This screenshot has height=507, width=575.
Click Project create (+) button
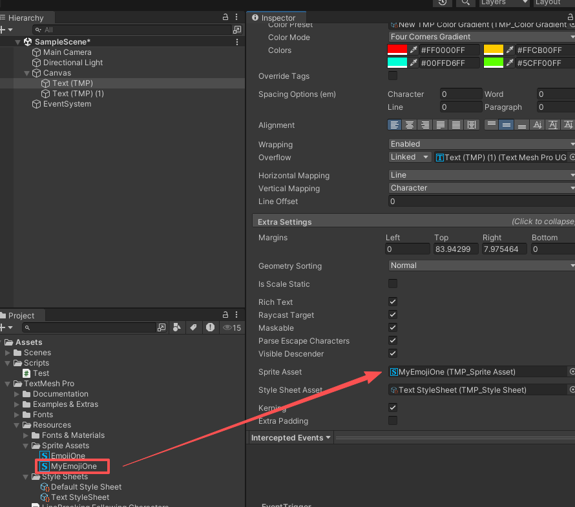6,327
